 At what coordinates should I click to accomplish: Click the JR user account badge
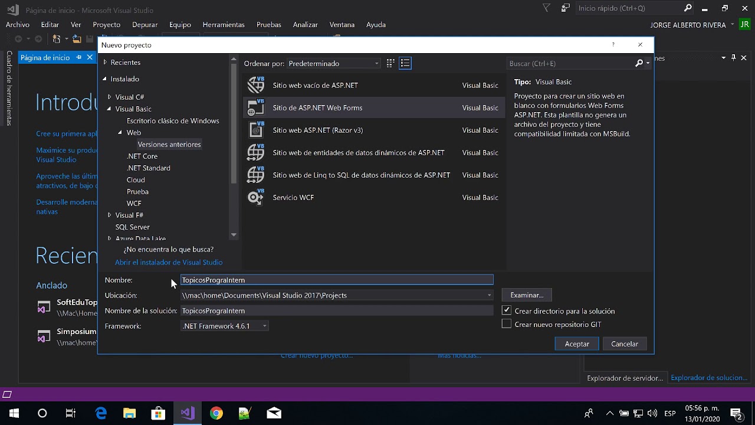[x=745, y=25]
